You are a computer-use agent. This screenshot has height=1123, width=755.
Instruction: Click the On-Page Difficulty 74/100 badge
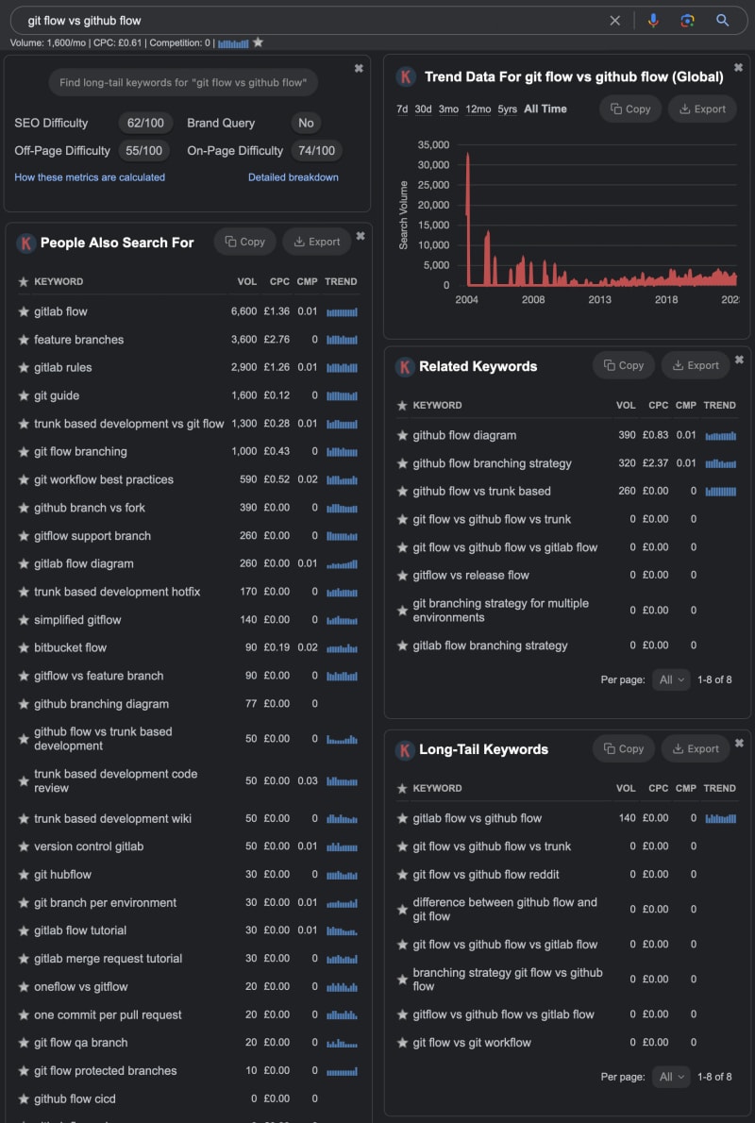316,150
